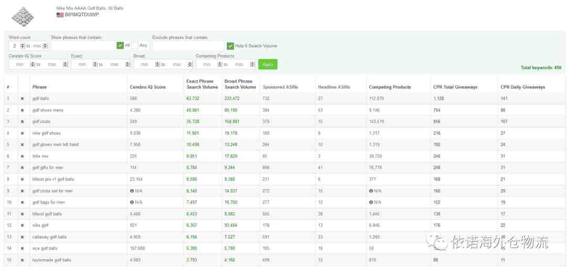This screenshot has height=267, width=567.
Task: Click the "taylormade golf balls" phrase cell
Action: pyautogui.click(x=51, y=261)
